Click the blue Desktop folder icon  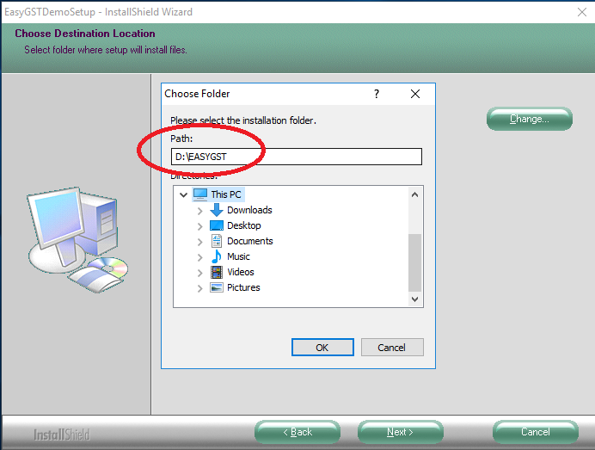click(217, 225)
